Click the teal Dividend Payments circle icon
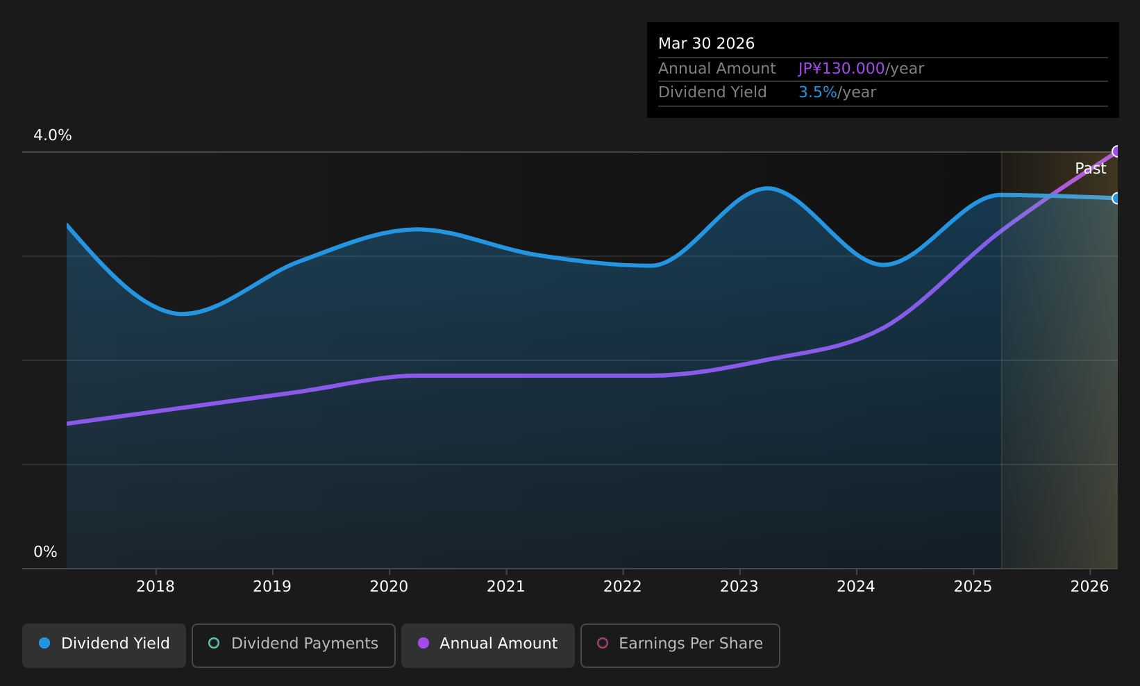 [214, 644]
